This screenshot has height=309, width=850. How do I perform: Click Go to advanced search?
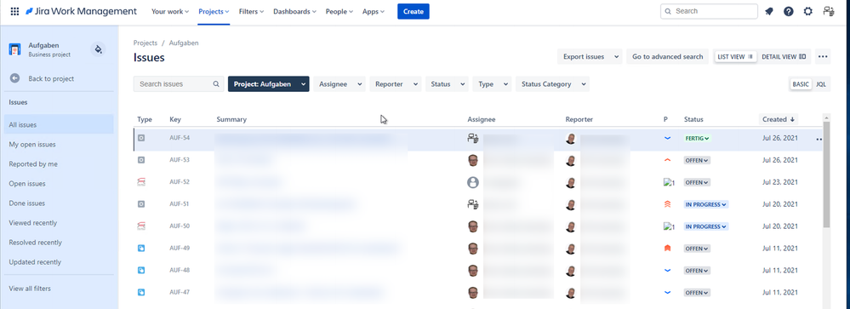click(667, 56)
